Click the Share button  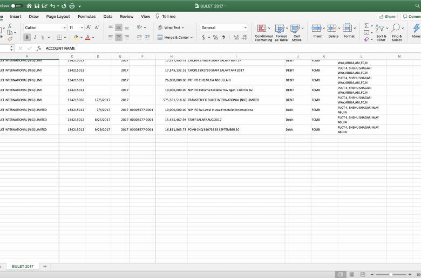pos(387,16)
